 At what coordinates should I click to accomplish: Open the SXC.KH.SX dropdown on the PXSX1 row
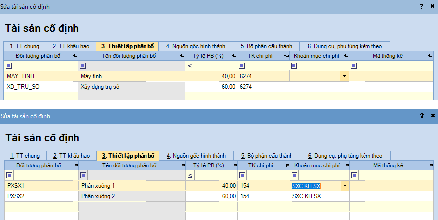(344, 186)
